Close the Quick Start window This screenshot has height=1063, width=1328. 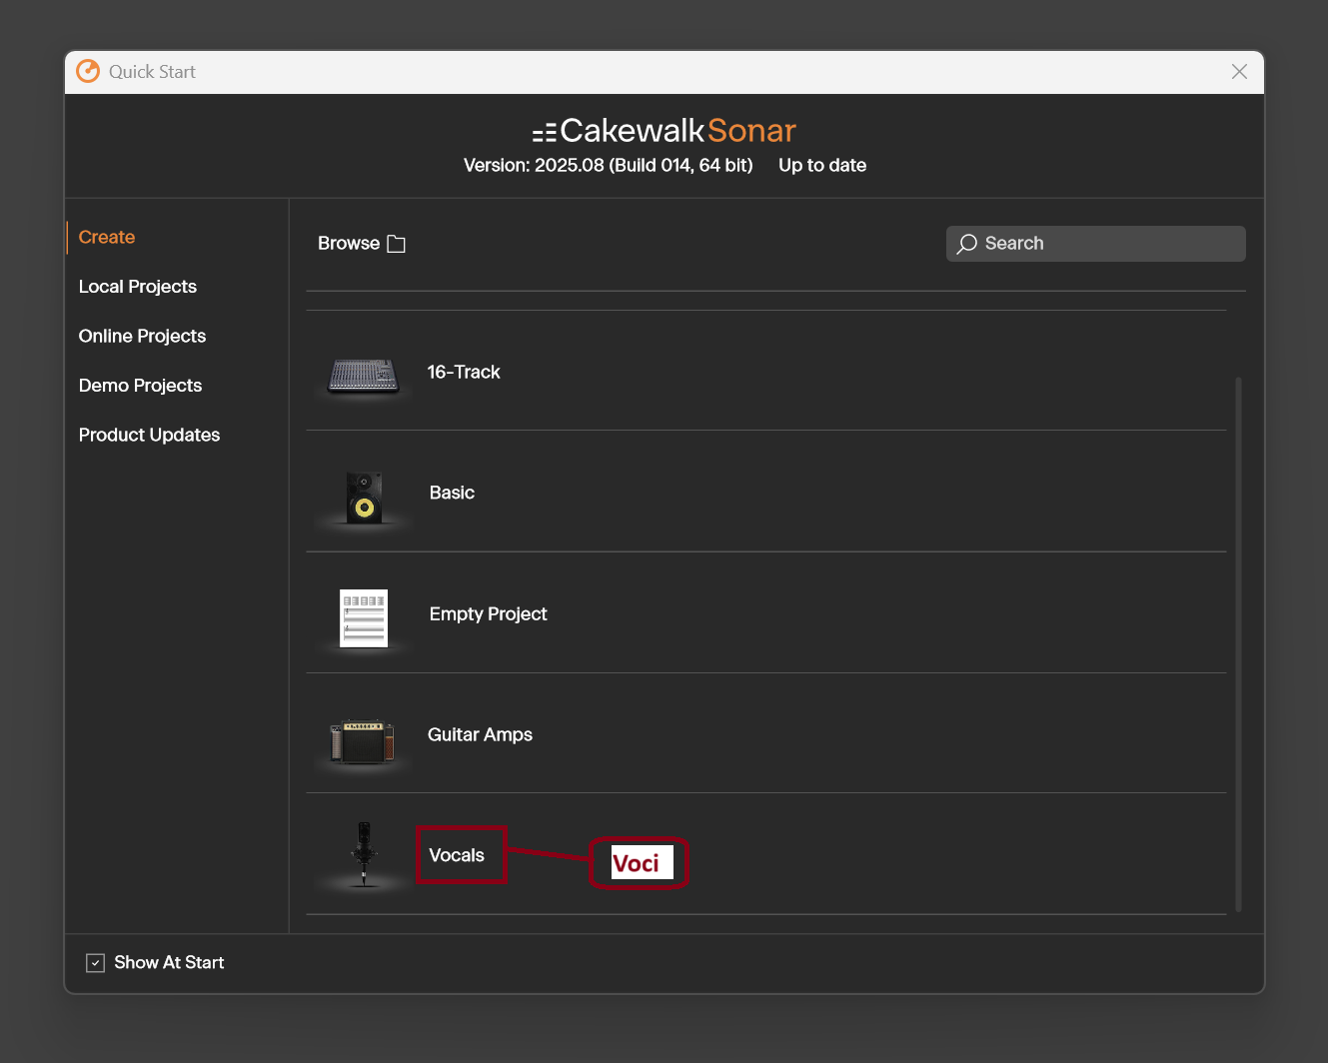(1239, 72)
